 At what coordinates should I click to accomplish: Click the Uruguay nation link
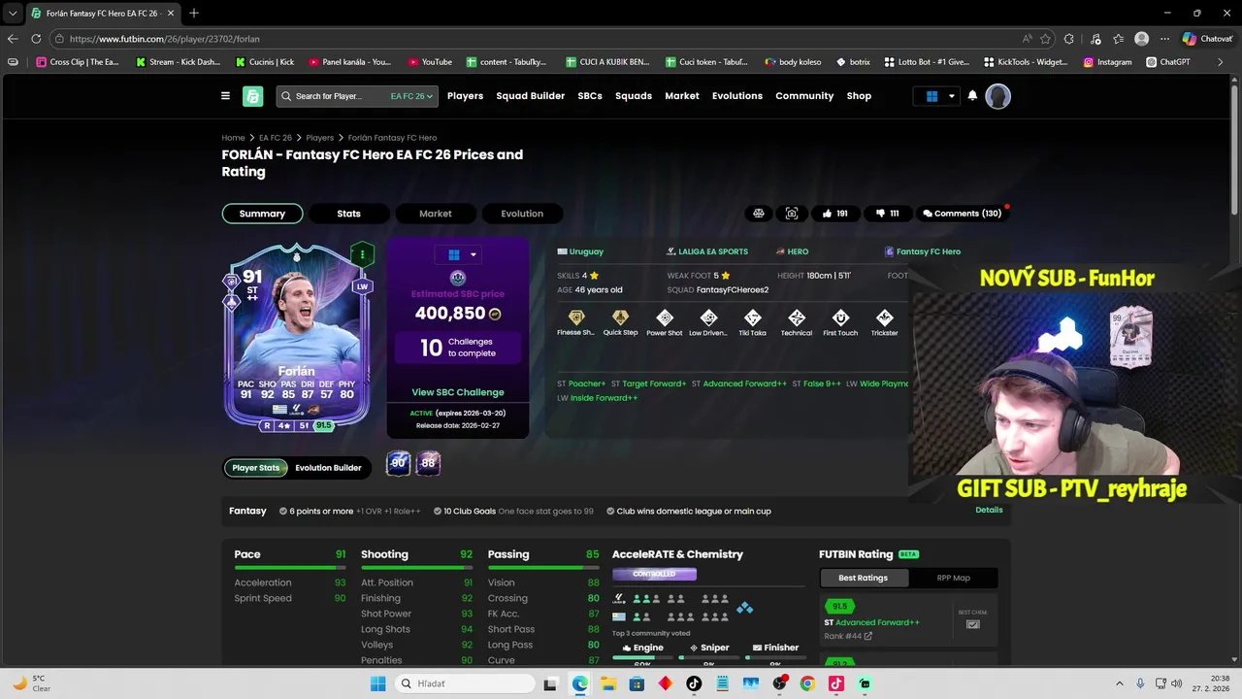pyautogui.click(x=580, y=251)
